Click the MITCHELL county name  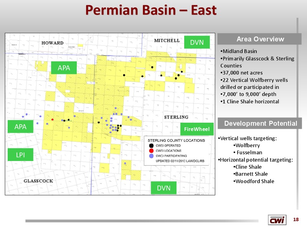pos(167,41)
